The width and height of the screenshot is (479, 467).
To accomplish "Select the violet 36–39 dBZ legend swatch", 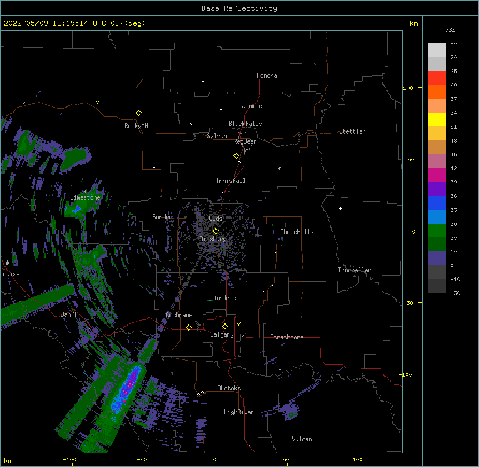I will click(437, 189).
